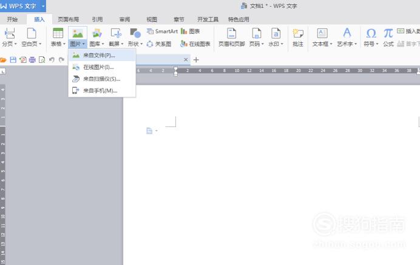420x265 pixels.
Task: Click the tab stop selector at ruler corner
Action: point(2,71)
